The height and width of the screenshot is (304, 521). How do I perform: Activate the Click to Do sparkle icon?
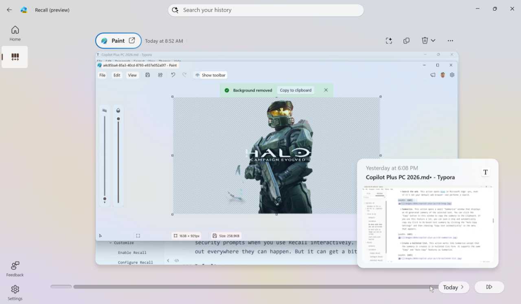pos(389,41)
